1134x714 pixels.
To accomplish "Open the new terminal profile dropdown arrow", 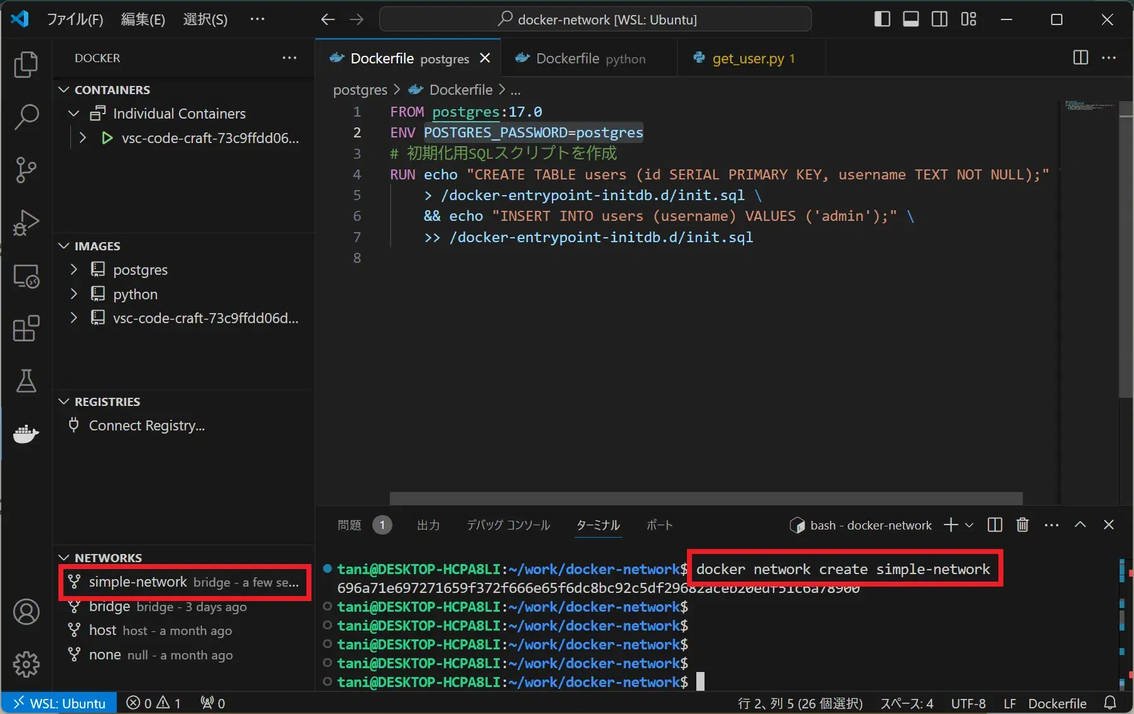I will 969,525.
